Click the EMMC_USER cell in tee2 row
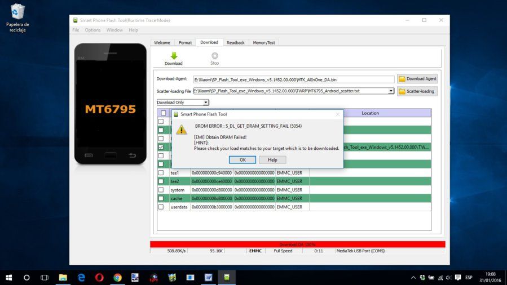The height and width of the screenshot is (285, 507). click(292, 181)
